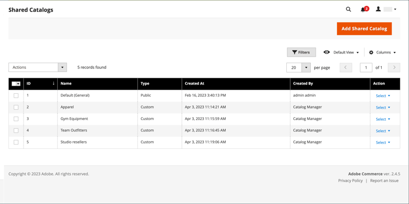This screenshot has height=204, width=409.
Task: Open Select action for Gym Equipment
Action: pyautogui.click(x=383, y=119)
